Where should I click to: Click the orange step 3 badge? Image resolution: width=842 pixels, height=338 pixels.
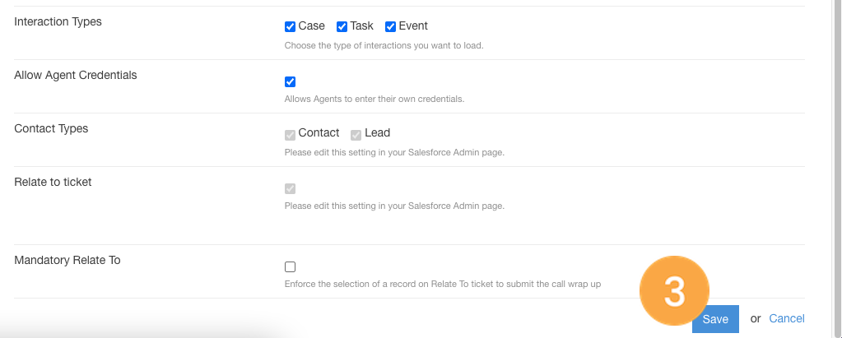[x=674, y=290]
